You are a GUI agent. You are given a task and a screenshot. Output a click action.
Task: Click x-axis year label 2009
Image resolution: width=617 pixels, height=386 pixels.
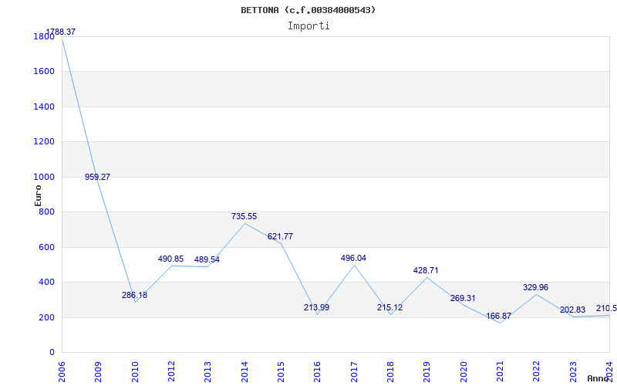click(x=98, y=371)
